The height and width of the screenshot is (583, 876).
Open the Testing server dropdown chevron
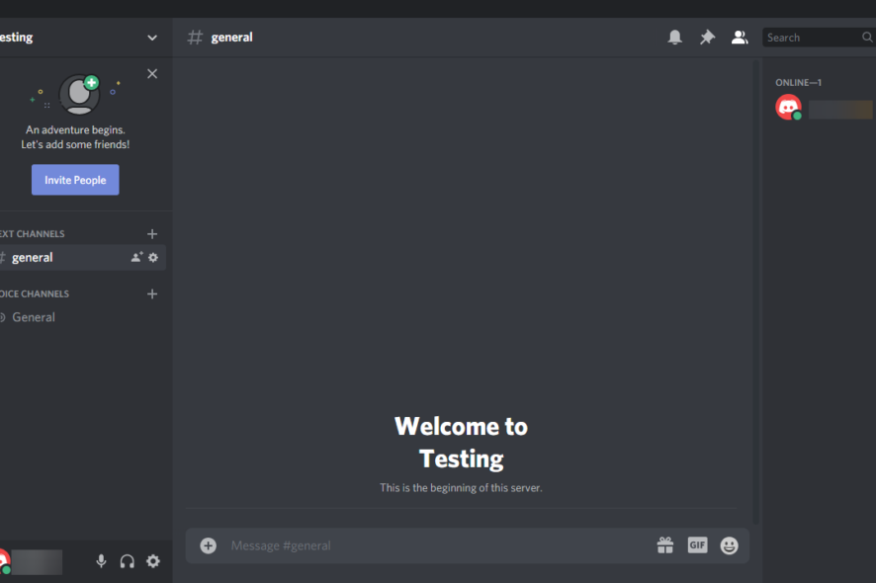coord(152,38)
